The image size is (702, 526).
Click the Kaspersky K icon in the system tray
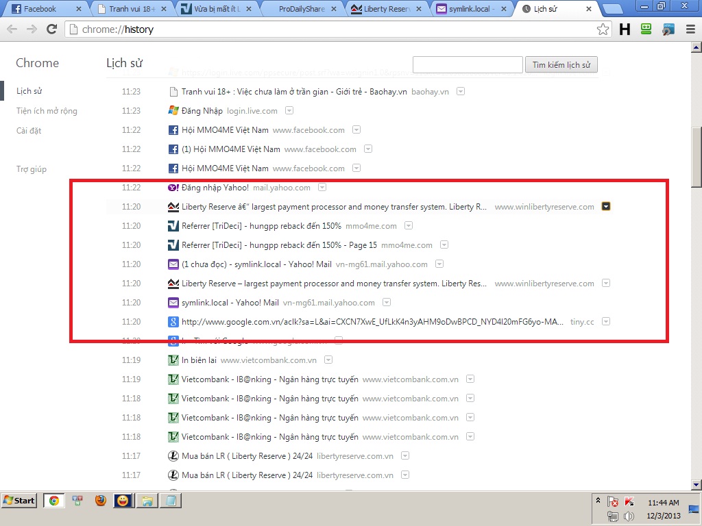[x=629, y=501]
